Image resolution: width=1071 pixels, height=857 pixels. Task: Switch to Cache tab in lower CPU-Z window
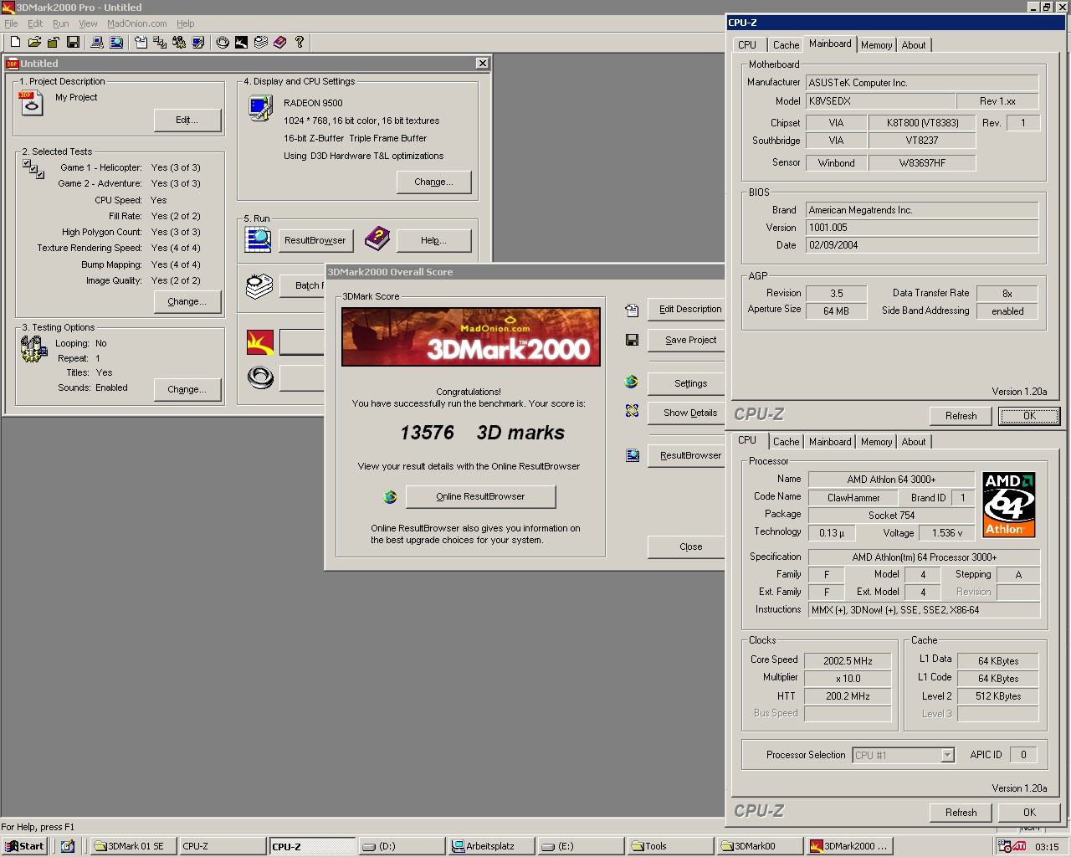(x=786, y=442)
